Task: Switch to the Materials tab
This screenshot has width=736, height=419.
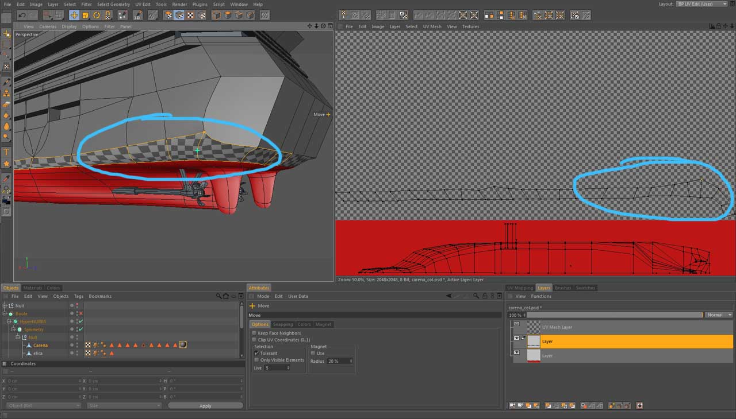Action: (x=33, y=288)
